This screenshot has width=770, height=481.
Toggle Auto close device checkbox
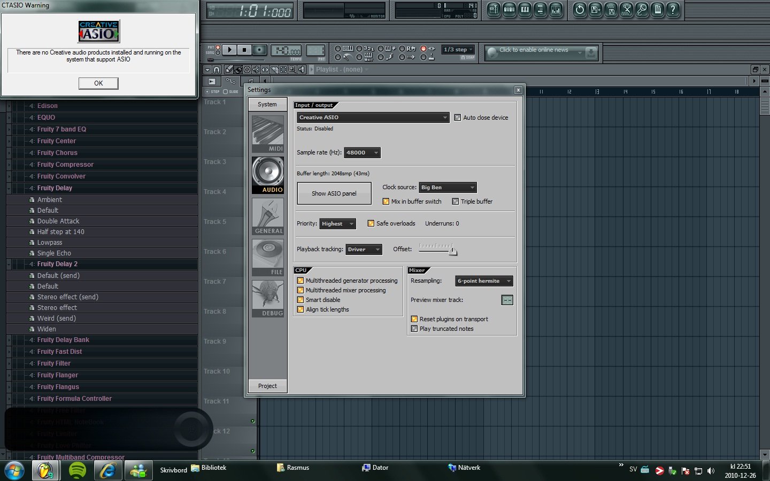pyautogui.click(x=458, y=118)
